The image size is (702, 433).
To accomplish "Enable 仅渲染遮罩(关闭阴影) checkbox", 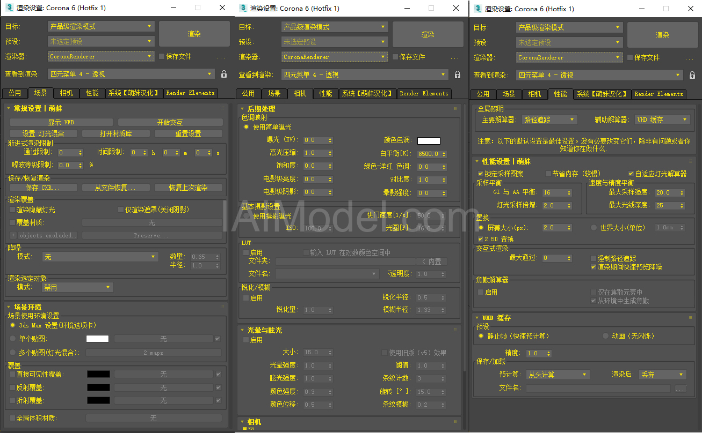I will (121, 210).
